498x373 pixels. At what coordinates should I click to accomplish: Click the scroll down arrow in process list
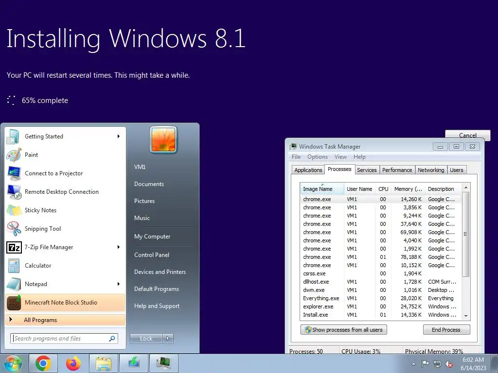465,316
